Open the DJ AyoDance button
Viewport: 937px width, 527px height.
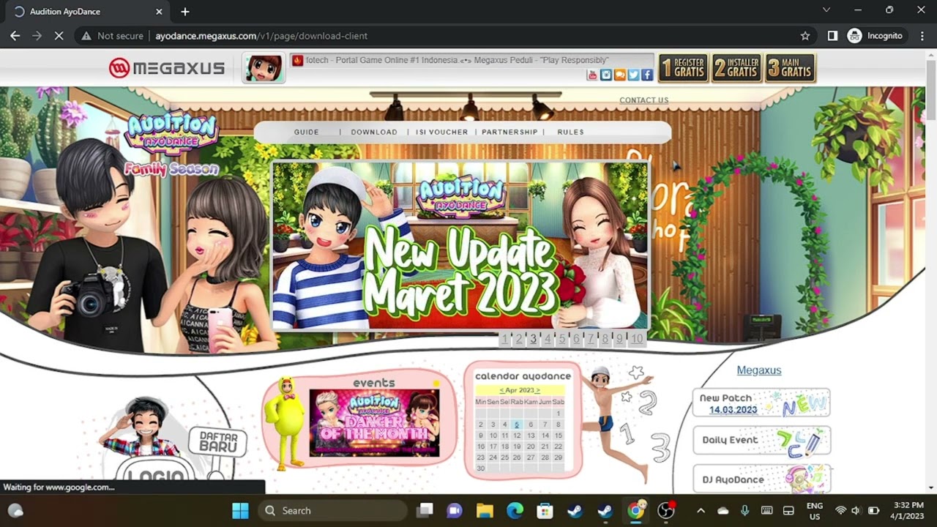click(761, 479)
